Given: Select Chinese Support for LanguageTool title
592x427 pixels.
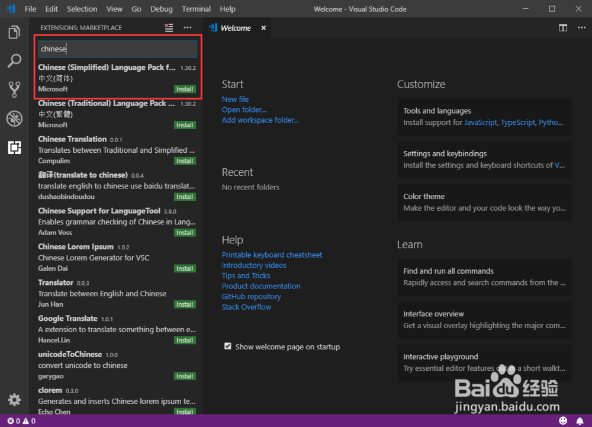Looking at the screenshot, I should (99, 211).
